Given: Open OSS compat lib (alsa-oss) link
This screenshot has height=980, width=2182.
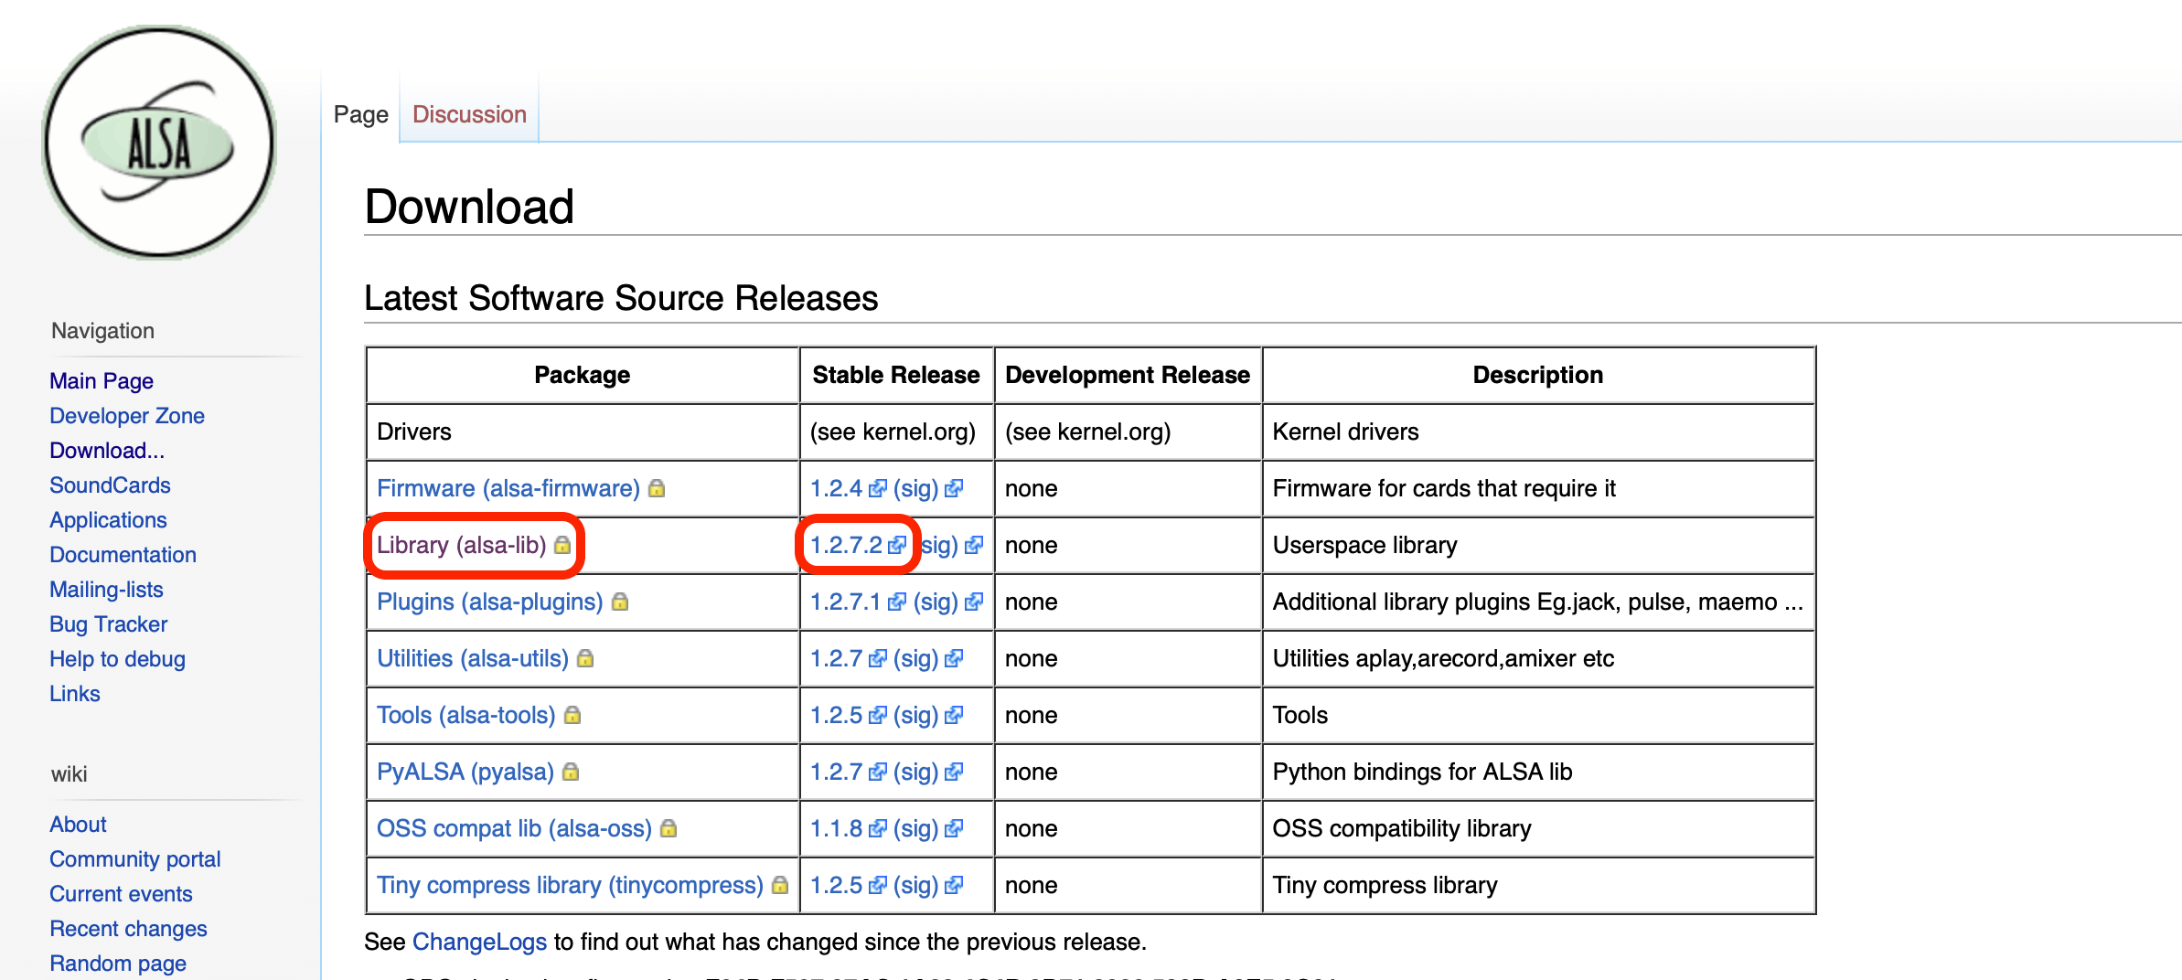Looking at the screenshot, I should (514, 829).
